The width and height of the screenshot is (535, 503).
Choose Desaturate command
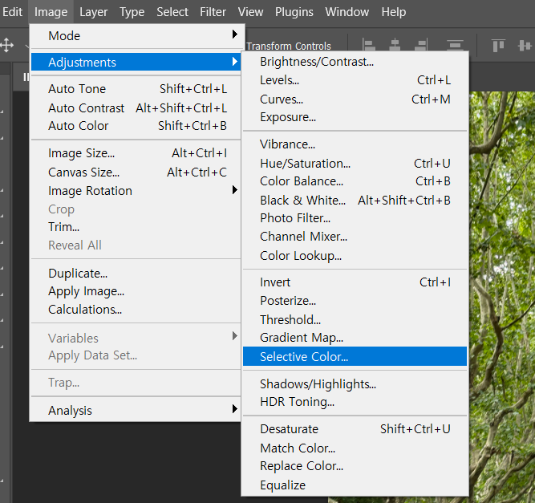point(355,429)
